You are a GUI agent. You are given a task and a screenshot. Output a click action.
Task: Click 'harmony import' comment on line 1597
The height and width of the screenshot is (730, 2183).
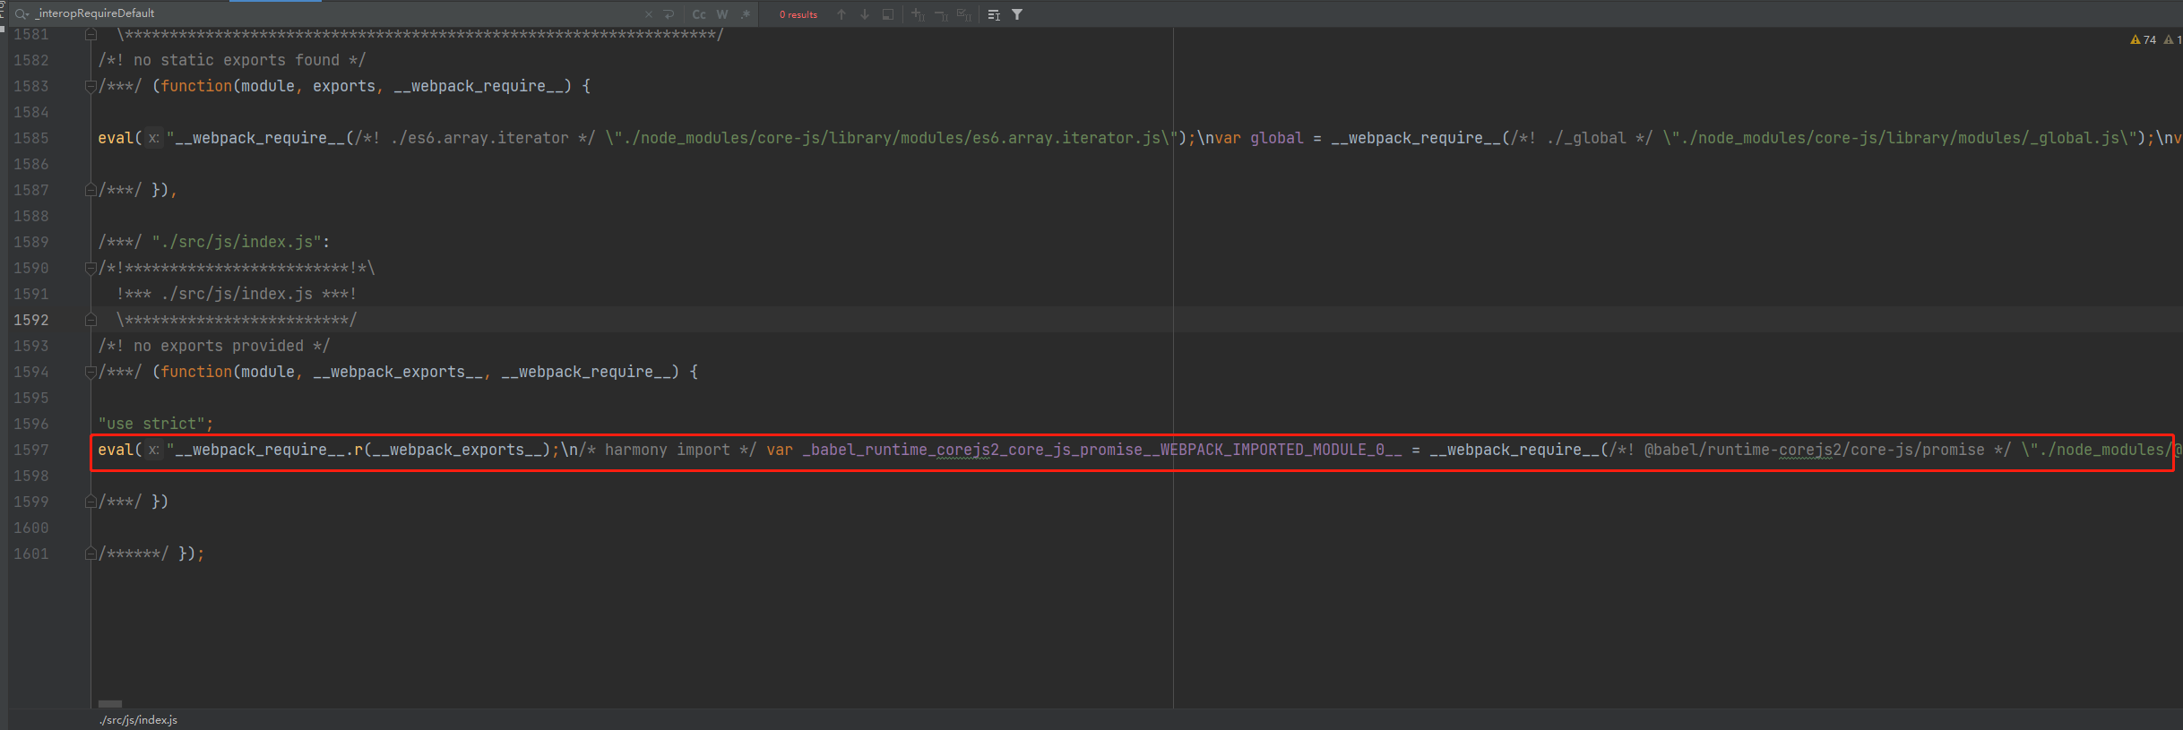point(667,450)
